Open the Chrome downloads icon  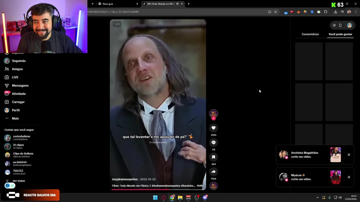pyautogui.click(x=336, y=12)
